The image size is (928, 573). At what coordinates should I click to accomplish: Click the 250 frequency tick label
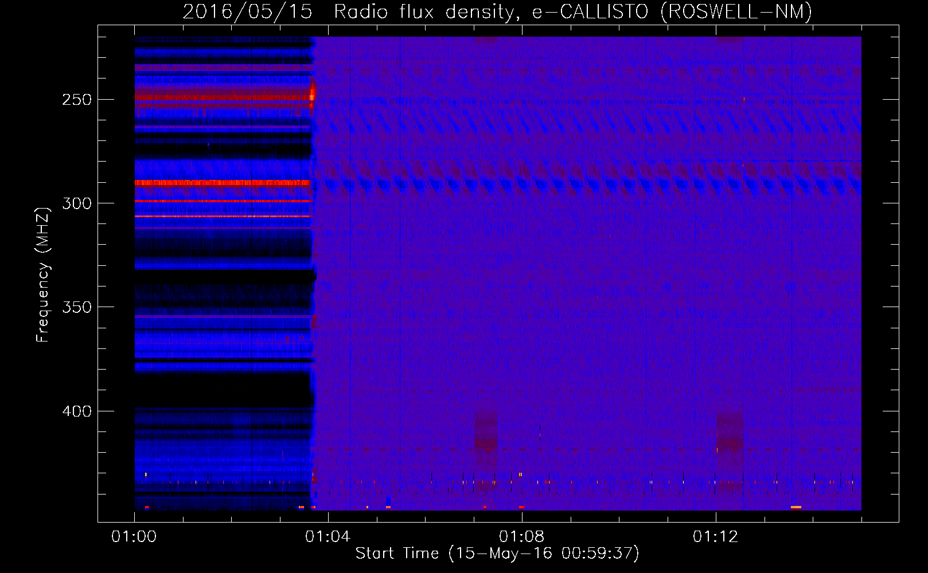tap(77, 100)
